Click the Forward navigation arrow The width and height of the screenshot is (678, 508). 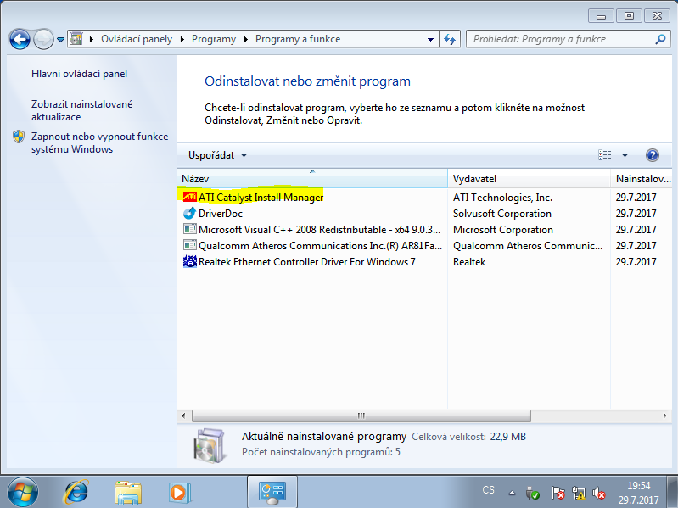[43, 40]
